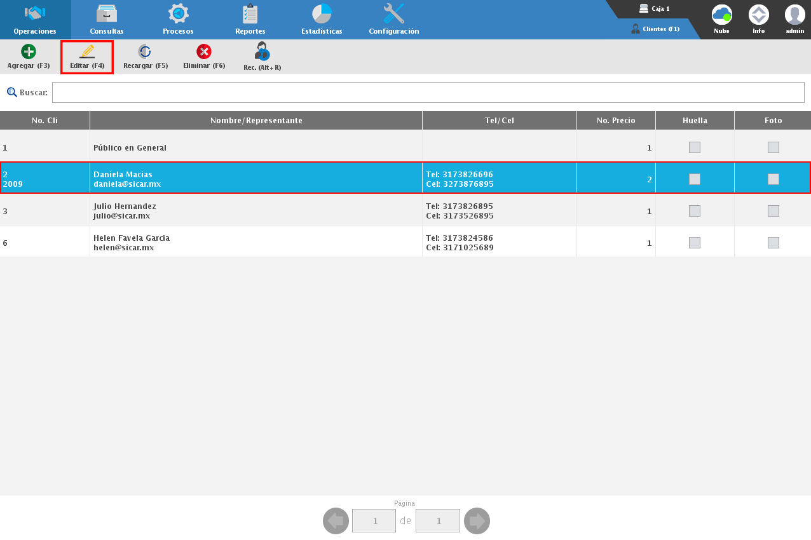The height and width of the screenshot is (540, 811).
Task: Go to previous page with left arrow
Action: pos(336,521)
